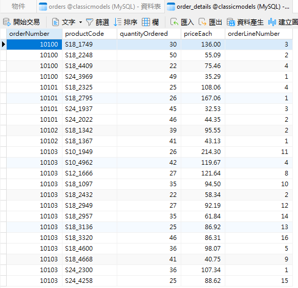The width and height of the screenshot is (298, 288).
Task: Click the Export icon
Action: pos(202,22)
